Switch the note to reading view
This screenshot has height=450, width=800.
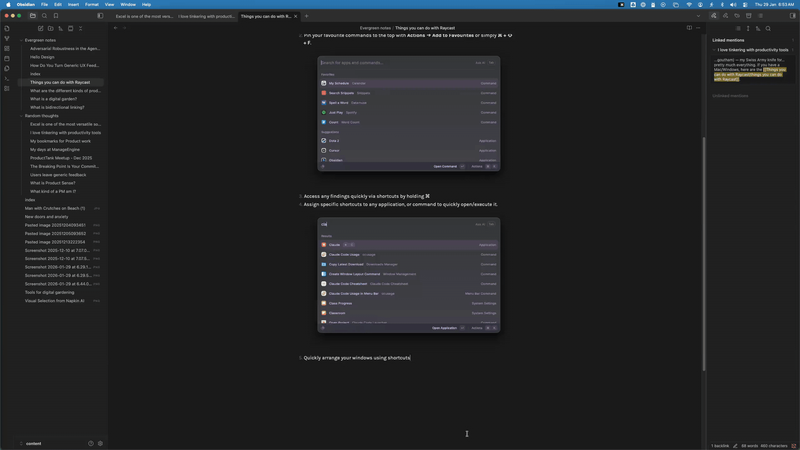(689, 28)
